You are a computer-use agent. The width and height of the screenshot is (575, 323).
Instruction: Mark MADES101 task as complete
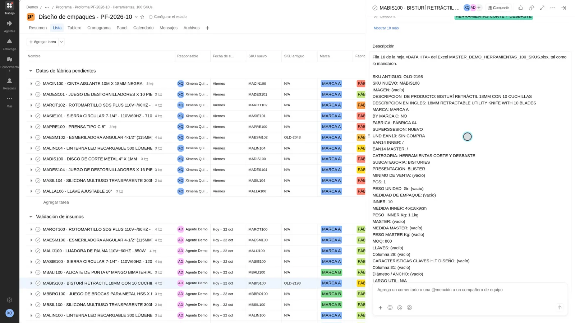click(38, 94)
